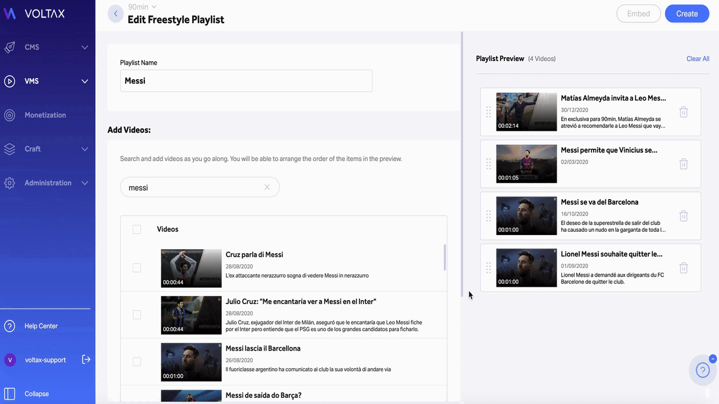Delete Matías Almeyda video from playlist
Image resolution: width=719 pixels, height=404 pixels.
click(x=684, y=112)
